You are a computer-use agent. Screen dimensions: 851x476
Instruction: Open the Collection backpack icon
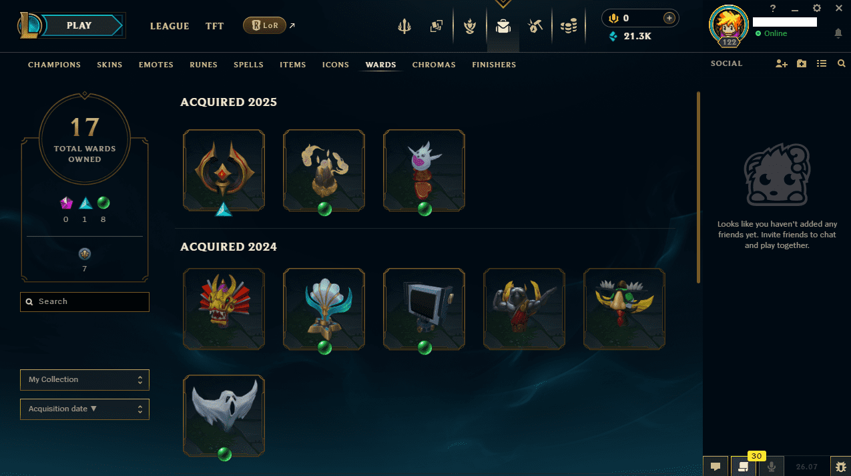[x=503, y=26]
